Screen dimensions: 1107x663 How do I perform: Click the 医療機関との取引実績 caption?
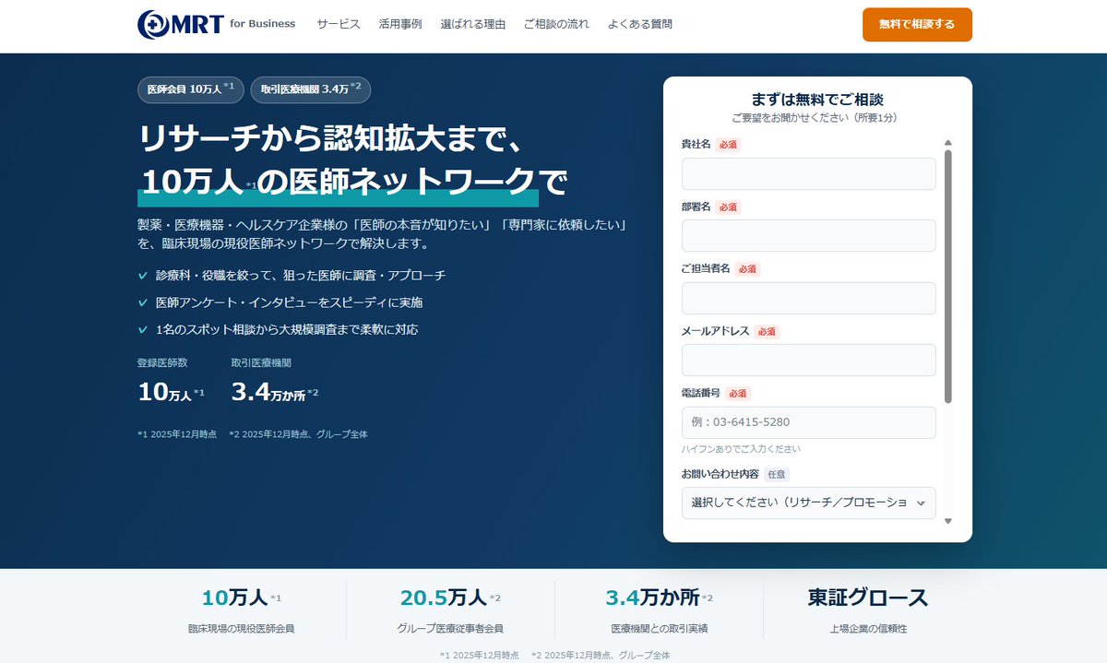659,629
